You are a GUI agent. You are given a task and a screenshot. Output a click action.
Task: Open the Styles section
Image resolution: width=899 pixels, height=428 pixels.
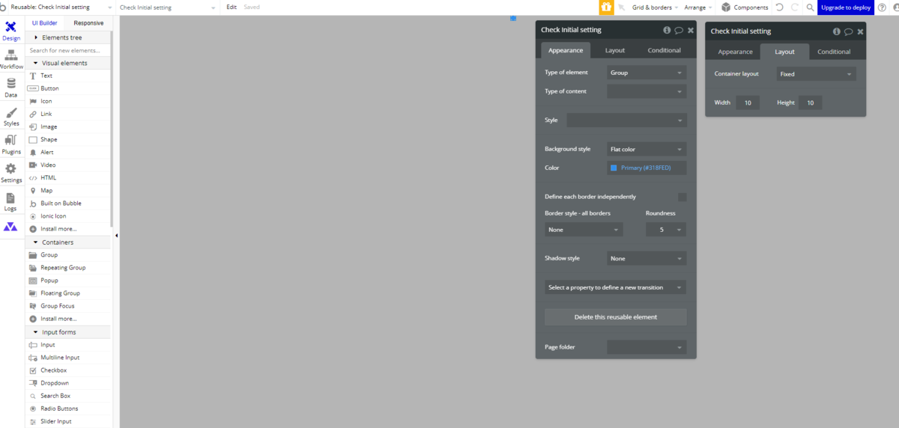[11, 115]
